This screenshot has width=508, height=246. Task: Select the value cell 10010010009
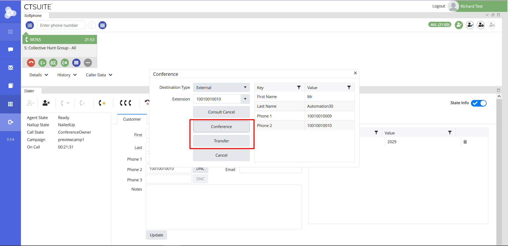coord(330,116)
